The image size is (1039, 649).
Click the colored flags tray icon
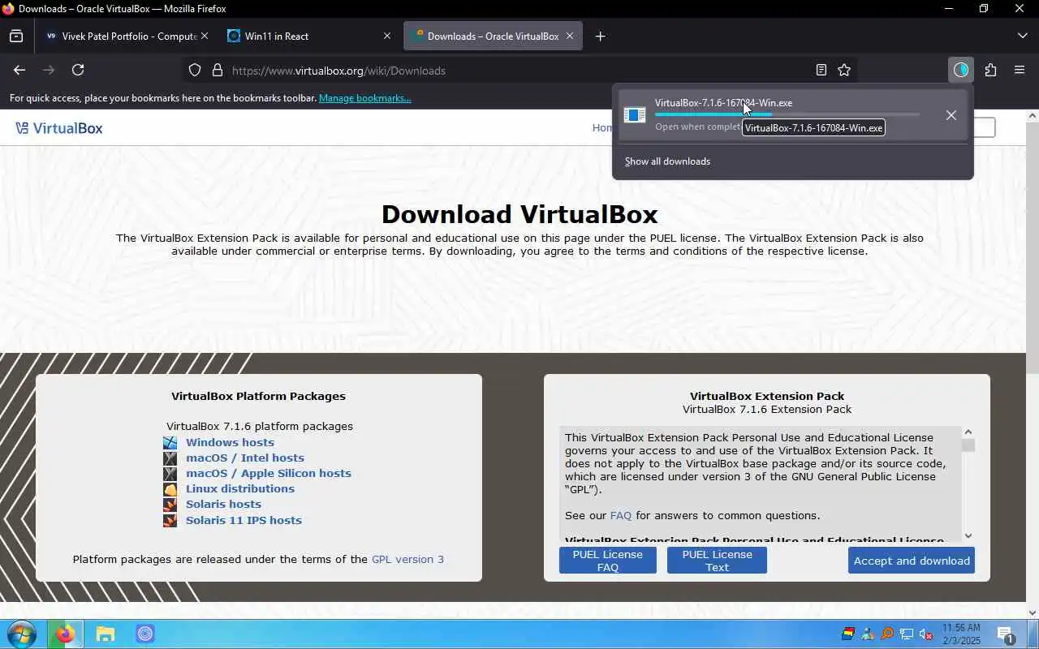(848, 634)
